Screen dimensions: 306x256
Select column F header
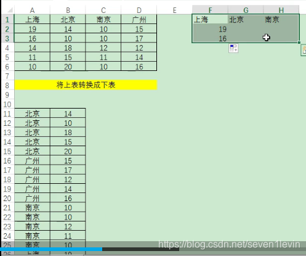click(210, 10)
